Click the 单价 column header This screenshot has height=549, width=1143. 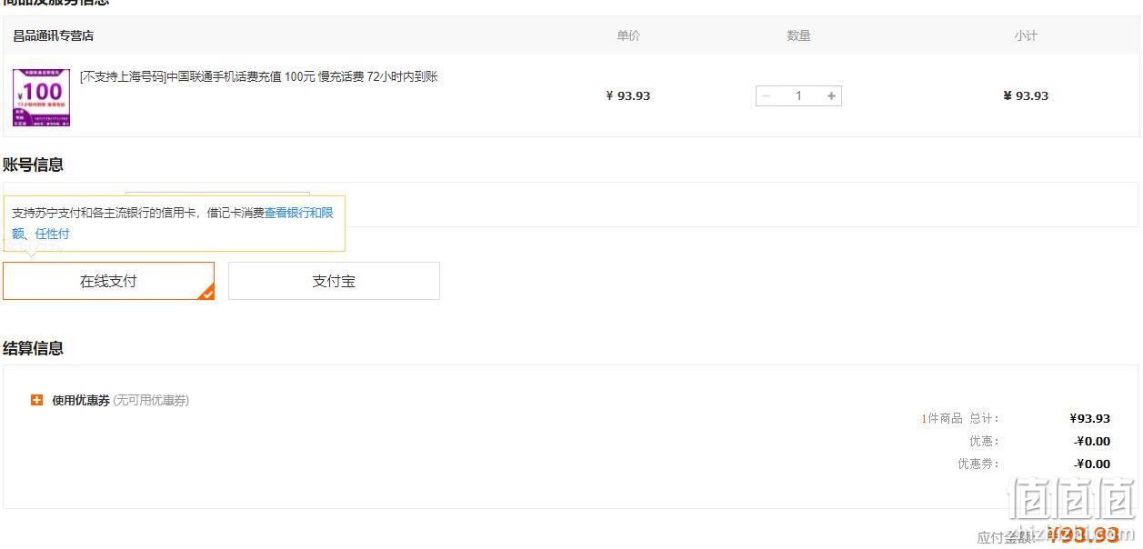628,35
